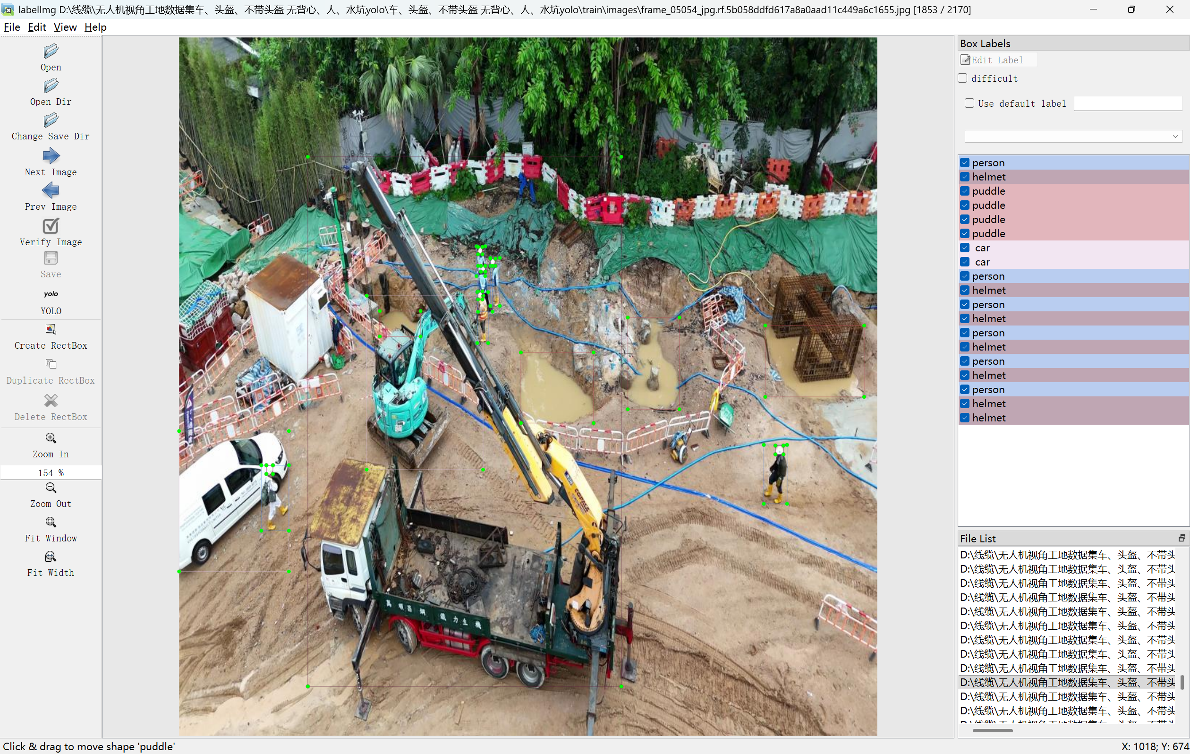Go back with Prev Image arrow
1190x754 pixels.
pyautogui.click(x=51, y=191)
